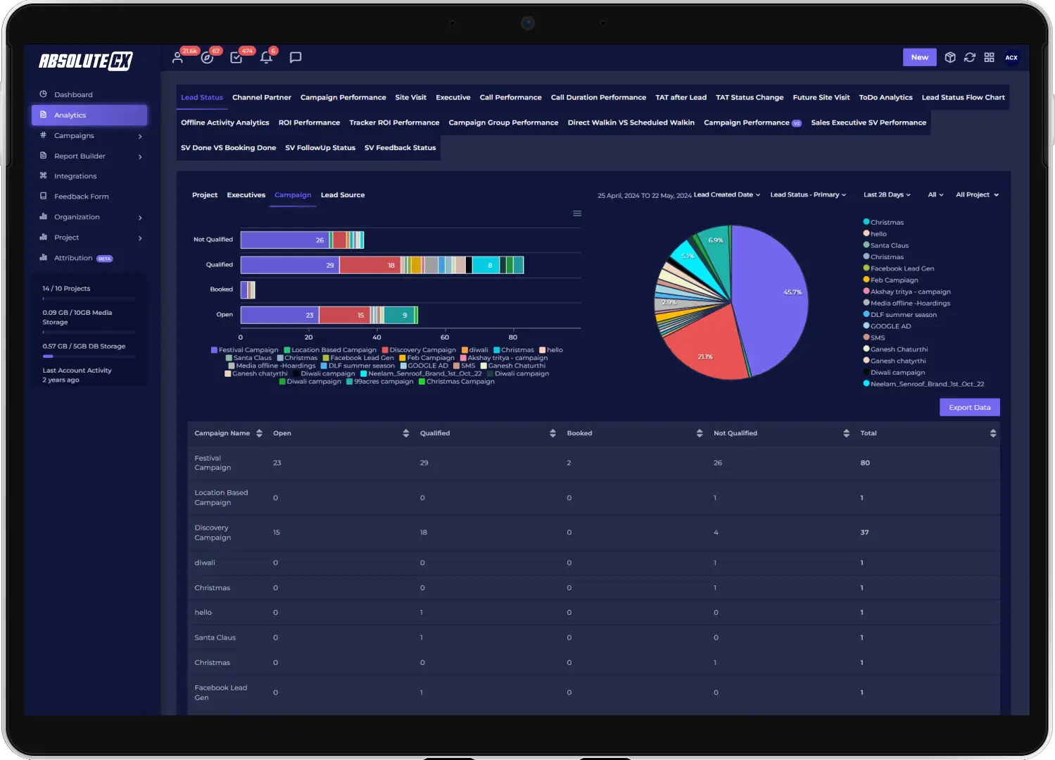1055x760 pixels.
Task: Expand the Report Builder sidebar menu
Action: pos(90,156)
